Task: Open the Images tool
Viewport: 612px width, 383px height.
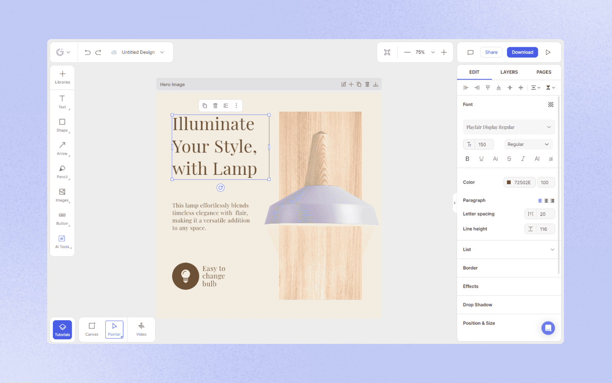Action: click(x=62, y=195)
